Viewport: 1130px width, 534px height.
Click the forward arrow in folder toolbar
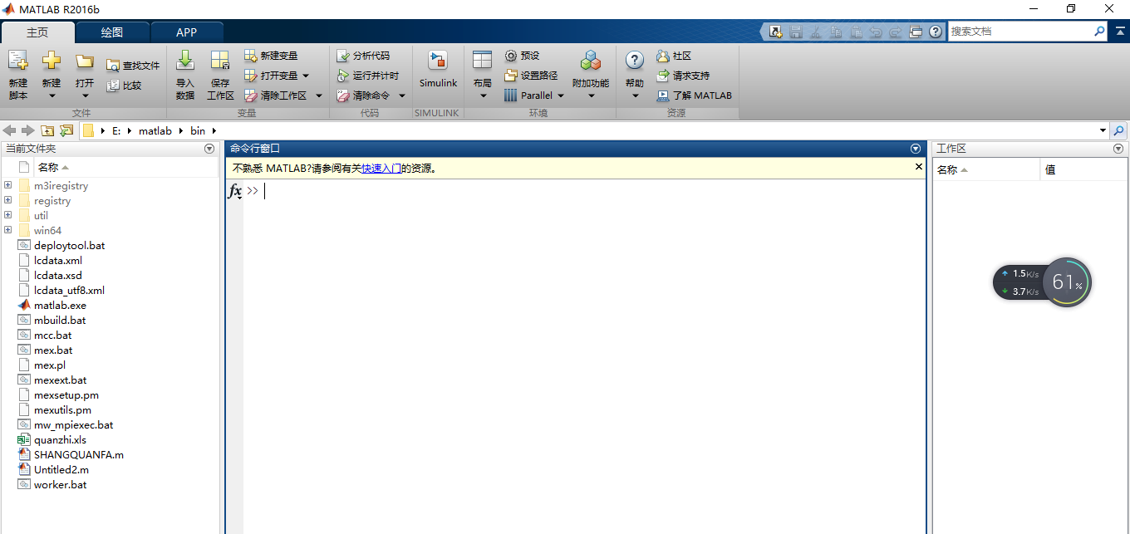point(27,130)
